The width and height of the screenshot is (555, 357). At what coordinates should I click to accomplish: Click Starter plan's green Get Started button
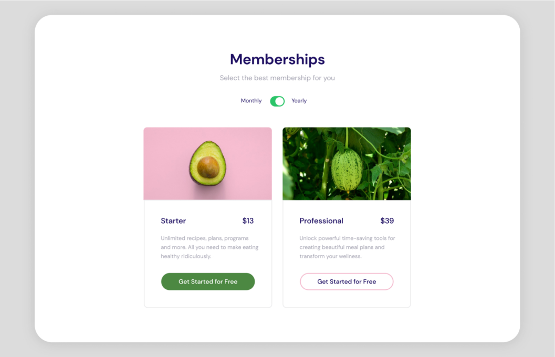pos(208,281)
